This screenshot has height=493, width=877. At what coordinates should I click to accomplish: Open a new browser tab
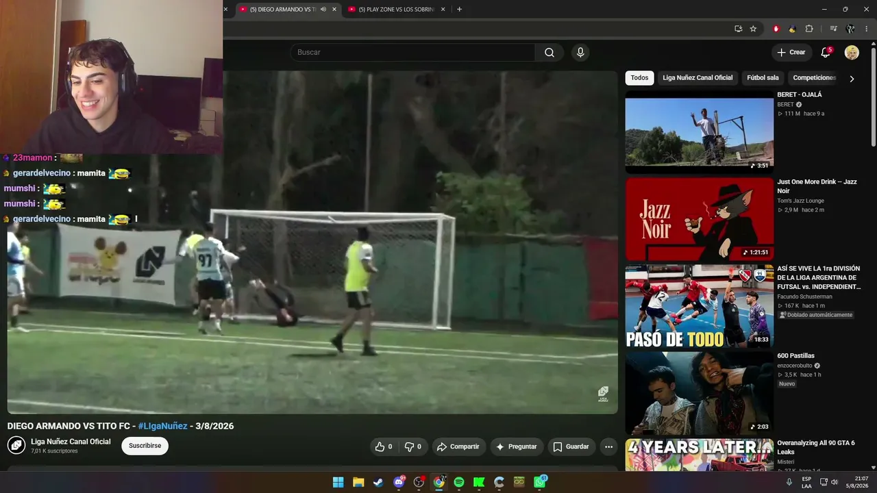(459, 10)
